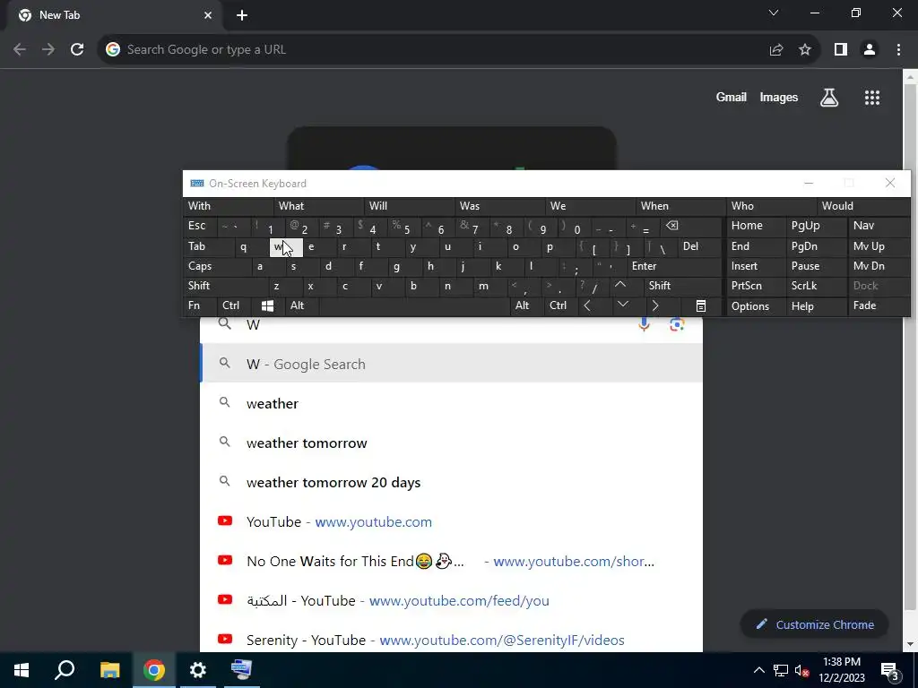This screenshot has height=688, width=918.
Task: Toggle the left Ctrl key
Action: (x=234, y=305)
